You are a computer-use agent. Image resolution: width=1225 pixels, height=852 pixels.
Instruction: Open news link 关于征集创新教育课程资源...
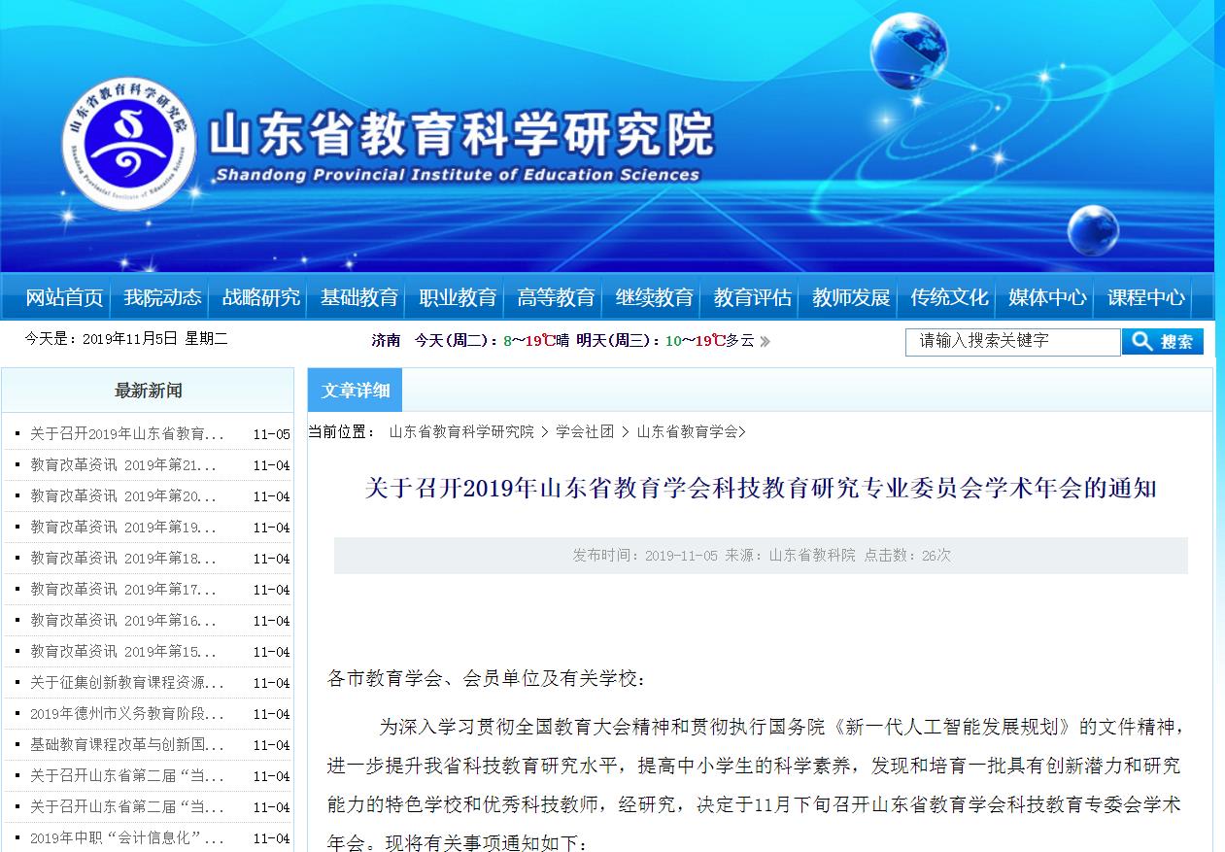tap(127, 683)
